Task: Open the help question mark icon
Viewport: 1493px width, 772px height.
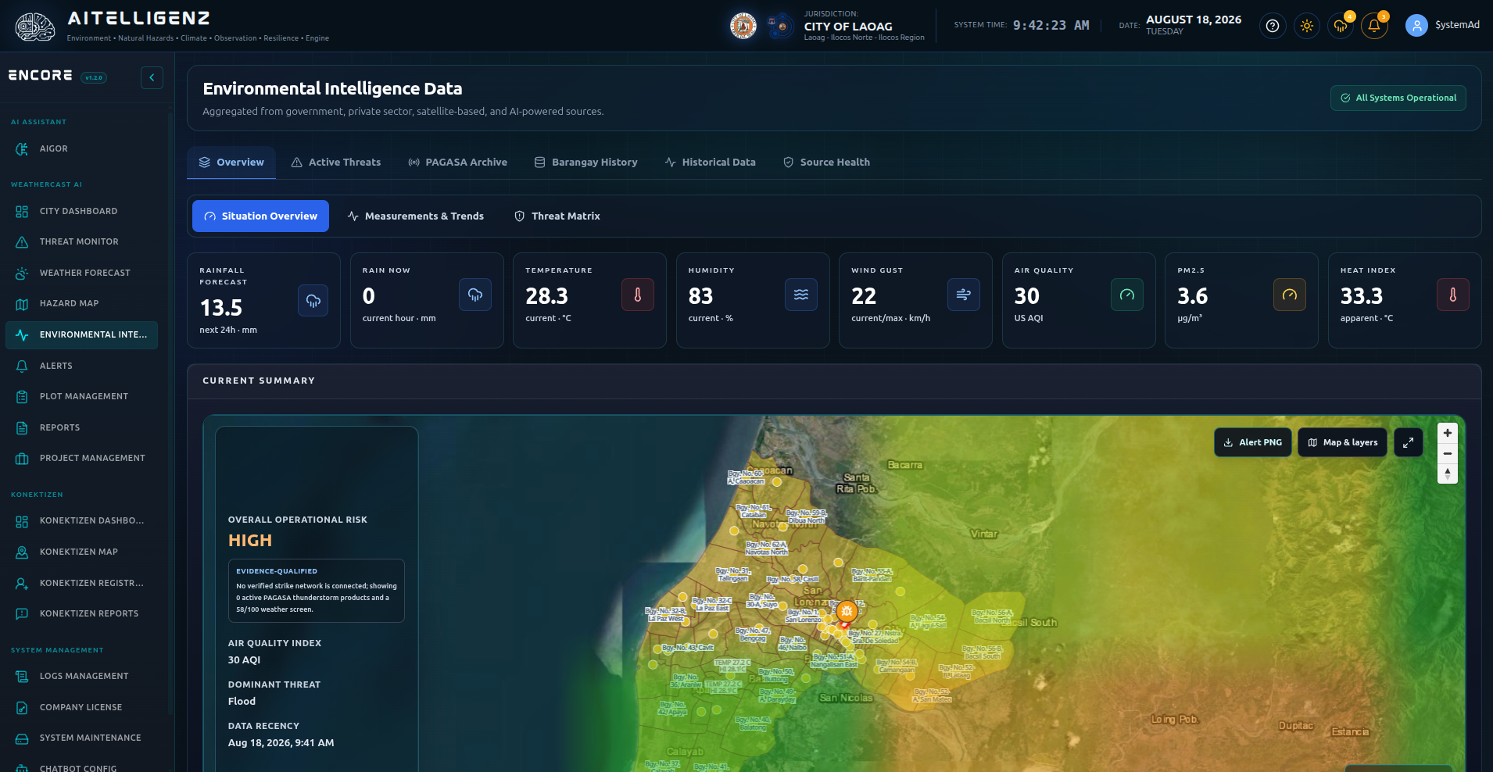Action: (1273, 26)
